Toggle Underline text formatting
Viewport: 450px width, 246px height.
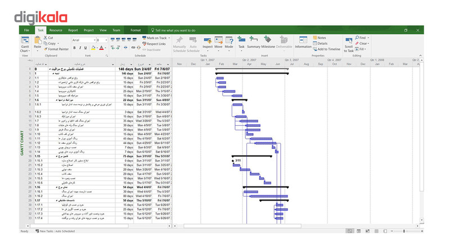pos(85,48)
